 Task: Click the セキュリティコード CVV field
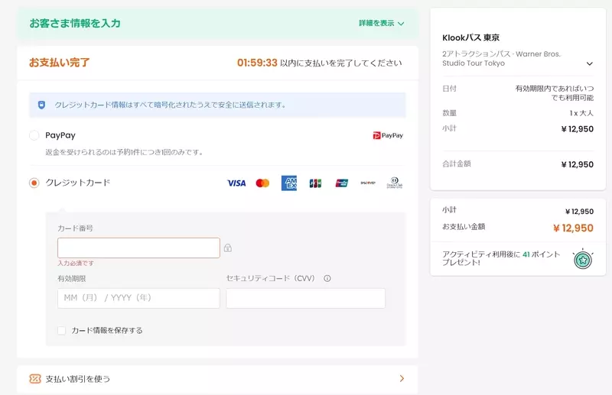[305, 298]
